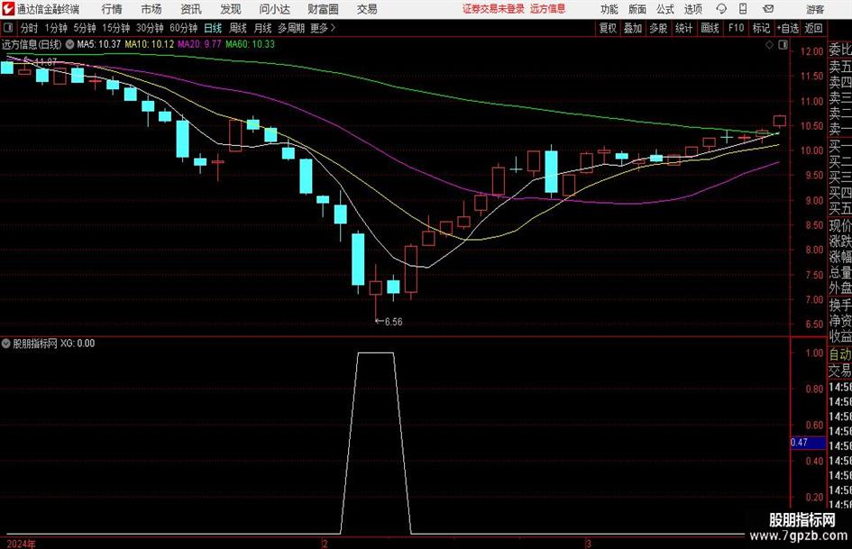The image size is (852, 549).
Task: Open the 问小达 menu
Action: coord(274,9)
